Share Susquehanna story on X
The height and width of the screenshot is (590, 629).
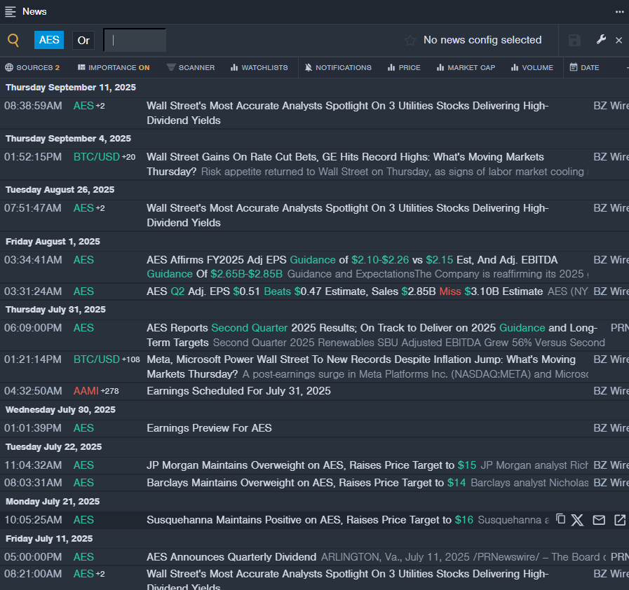pyautogui.click(x=577, y=519)
